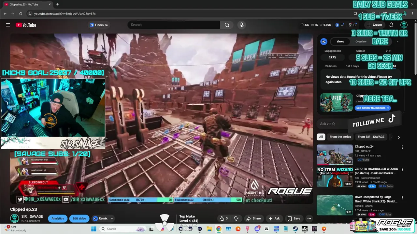
Task: Open the Diver Decapitated thumbnail
Action: click(x=335, y=205)
